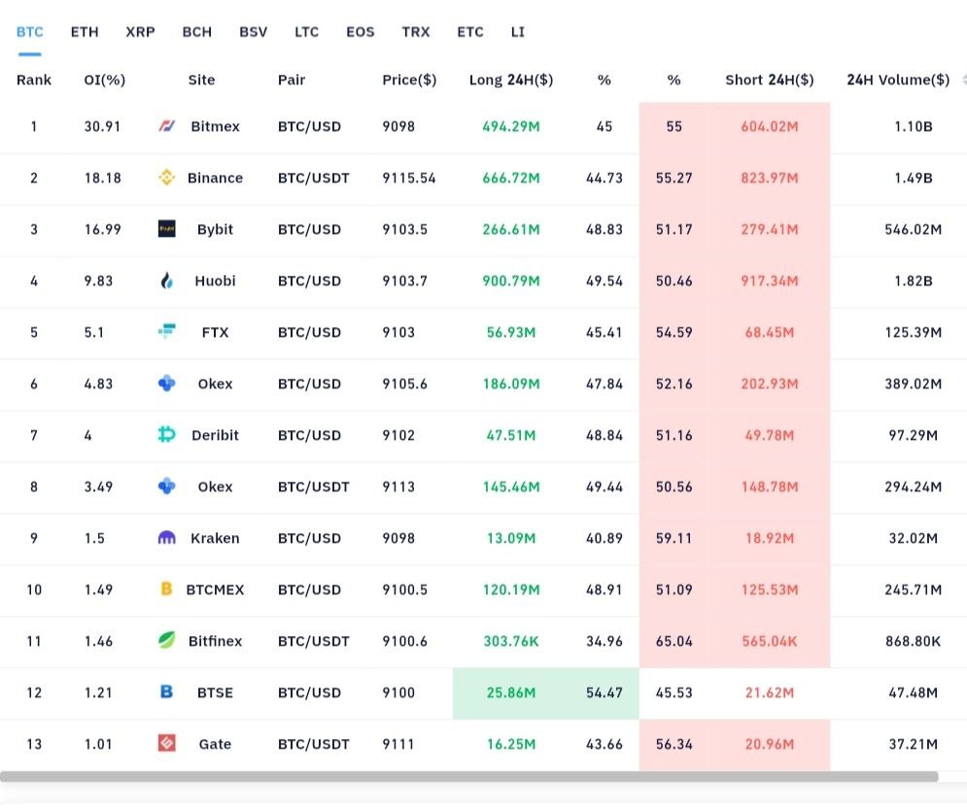Image resolution: width=967 pixels, height=809 pixels.
Task: Open the ETC coin tab
Action: point(470,32)
